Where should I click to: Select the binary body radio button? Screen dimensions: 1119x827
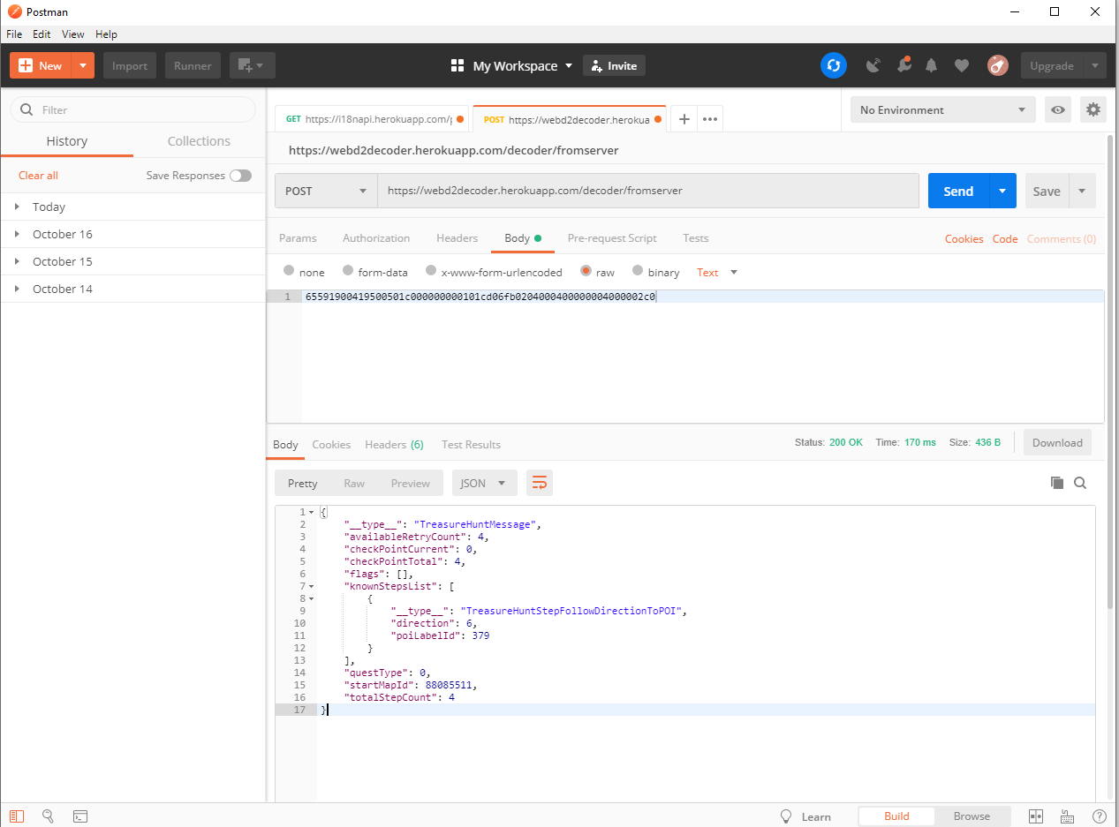coord(638,271)
